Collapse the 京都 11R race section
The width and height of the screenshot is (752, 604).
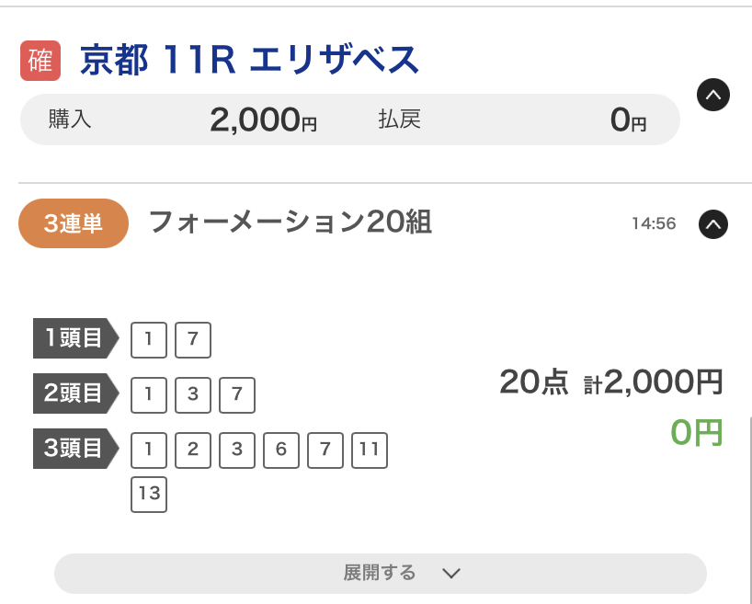[713, 95]
